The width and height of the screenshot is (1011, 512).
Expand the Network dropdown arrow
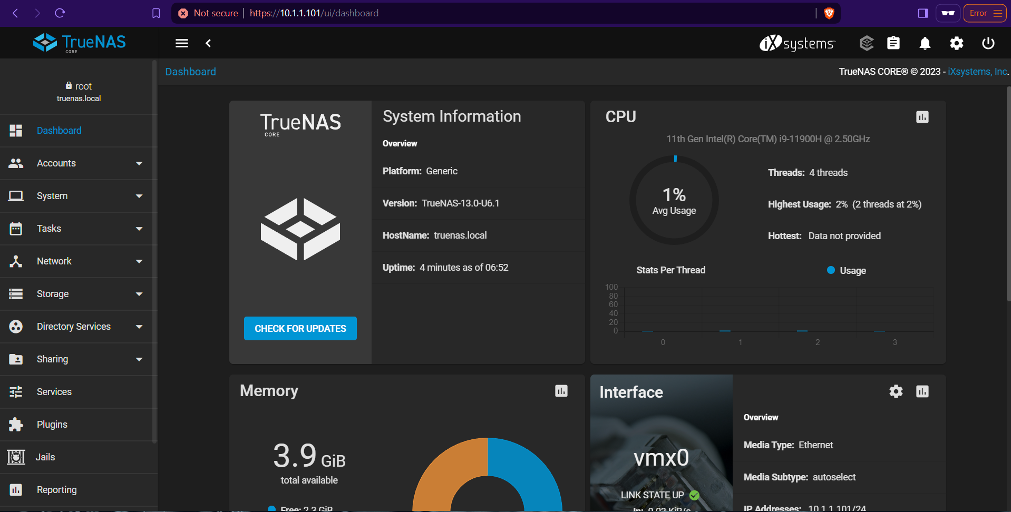[139, 261]
